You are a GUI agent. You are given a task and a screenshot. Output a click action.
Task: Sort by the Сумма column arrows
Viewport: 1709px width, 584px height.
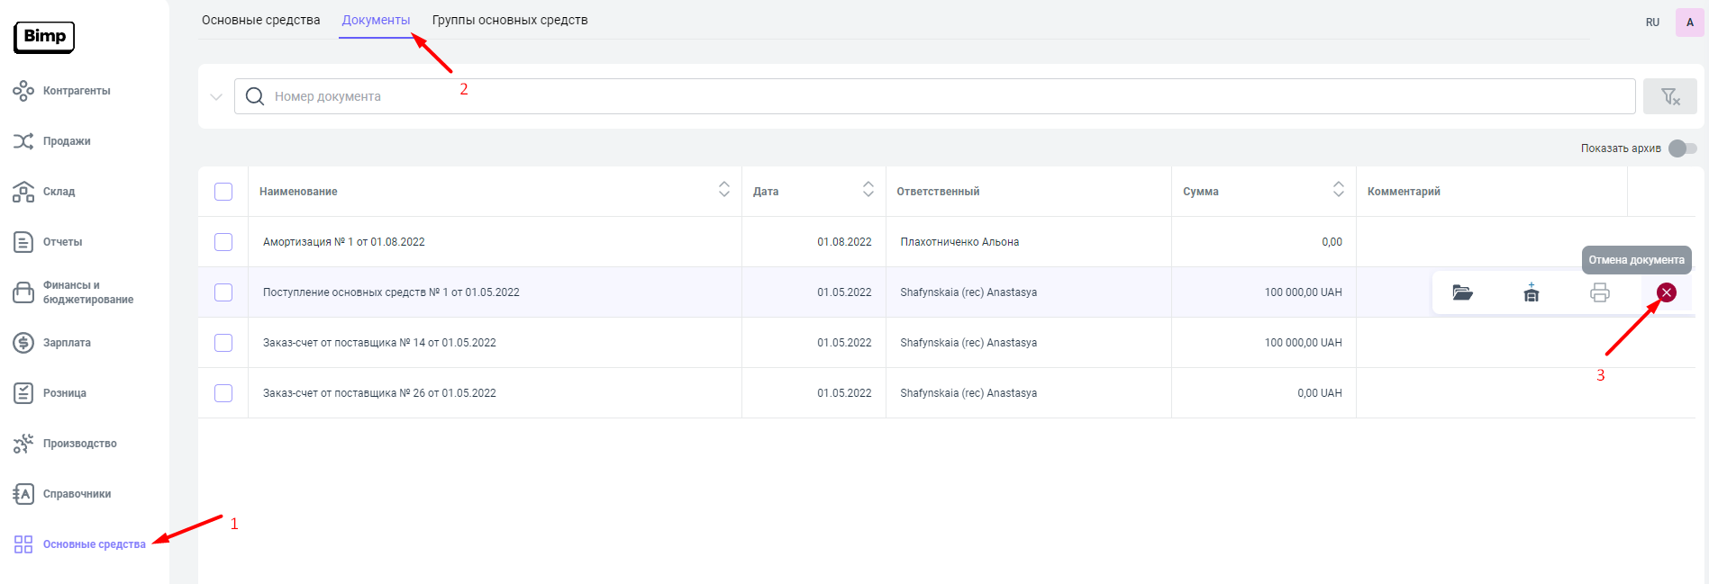pos(1338,189)
